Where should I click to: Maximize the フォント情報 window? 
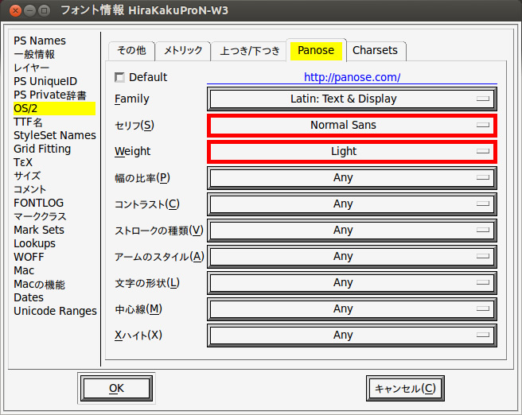(x=44, y=10)
